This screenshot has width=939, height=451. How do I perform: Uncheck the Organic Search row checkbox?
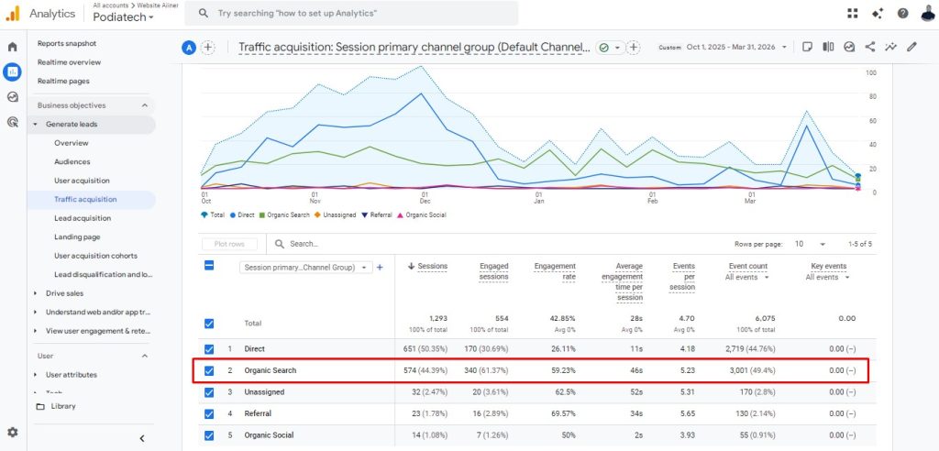click(x=209, y=370)
